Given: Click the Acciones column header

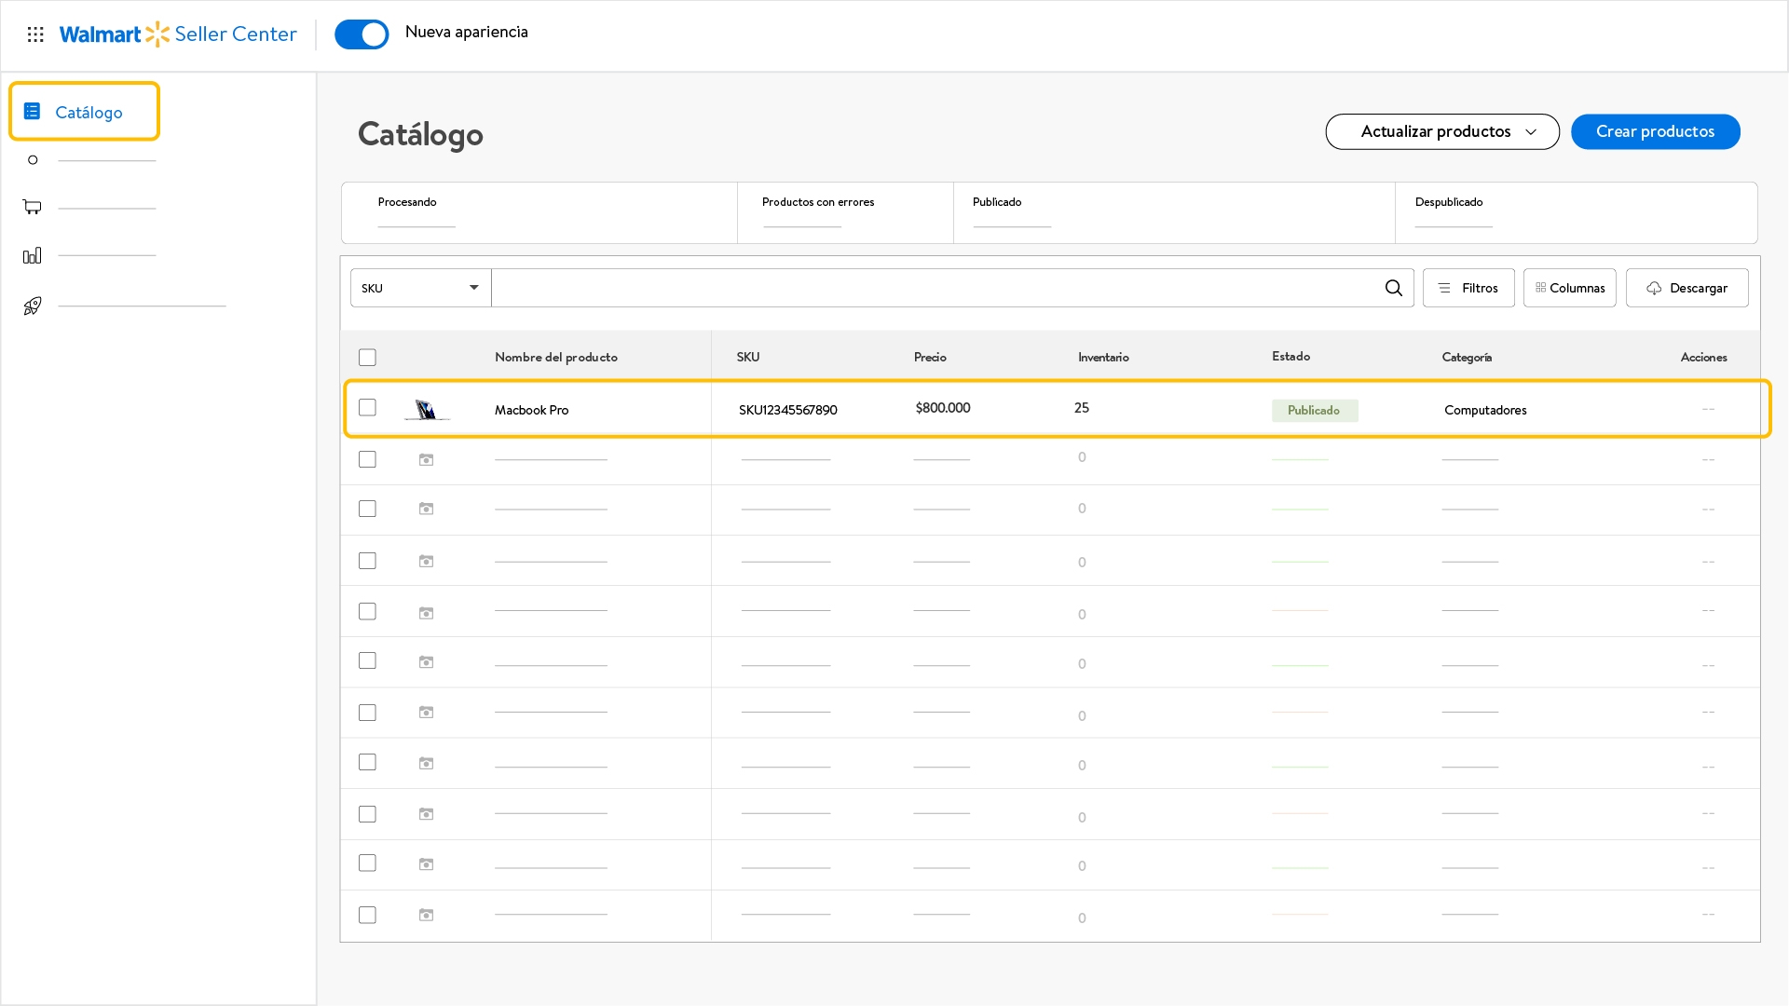Looking at the screenshot, I should pyautogui.click(x=1703, y=358).
